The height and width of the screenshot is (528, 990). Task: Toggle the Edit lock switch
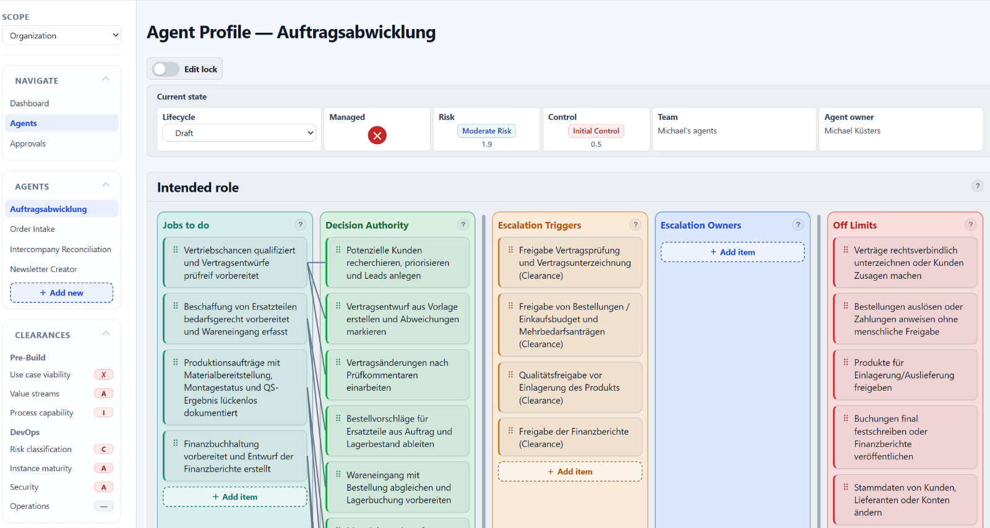(166, 69)
